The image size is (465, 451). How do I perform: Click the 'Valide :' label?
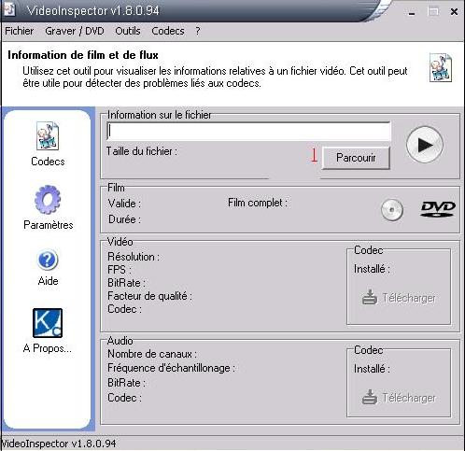pos(124,204)
